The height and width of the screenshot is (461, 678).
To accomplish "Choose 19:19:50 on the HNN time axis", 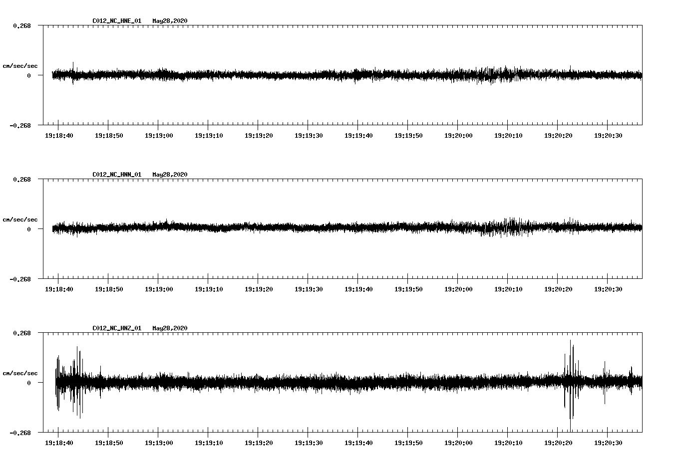I will 408,289.
